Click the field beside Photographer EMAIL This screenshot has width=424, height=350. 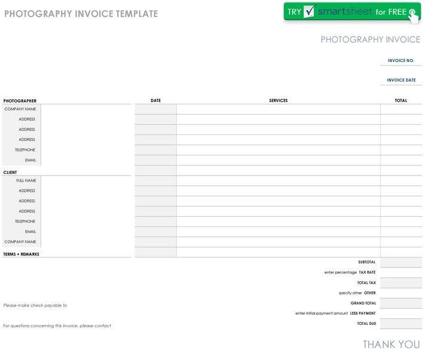coord(86,160)
